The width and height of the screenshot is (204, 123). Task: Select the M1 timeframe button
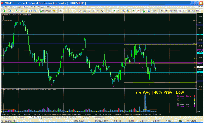tap(162, 11)
